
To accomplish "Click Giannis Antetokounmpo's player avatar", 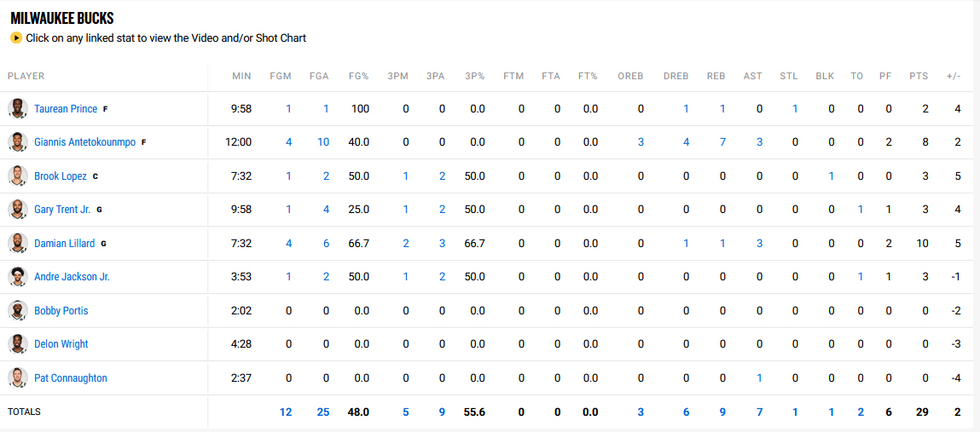I will coord(18,142).
